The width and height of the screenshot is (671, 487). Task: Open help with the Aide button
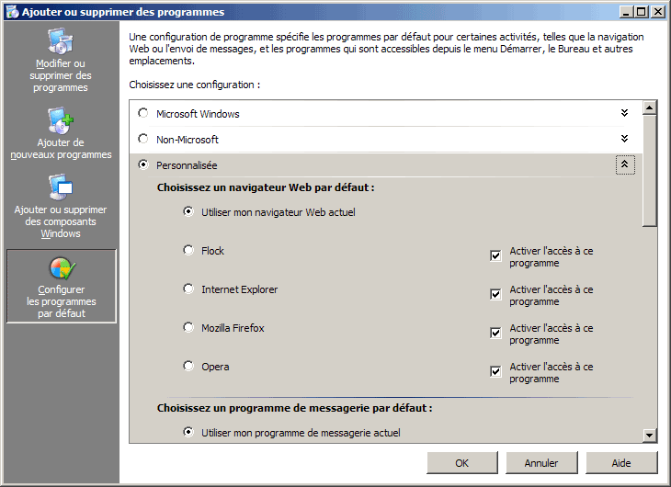621,463
